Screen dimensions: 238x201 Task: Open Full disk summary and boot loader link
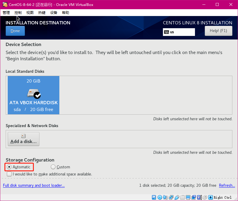click(34, 185)
